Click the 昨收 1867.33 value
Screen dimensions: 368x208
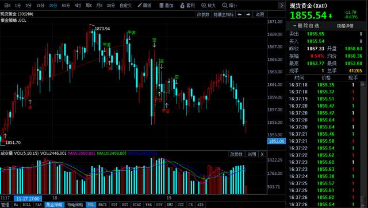316,49
